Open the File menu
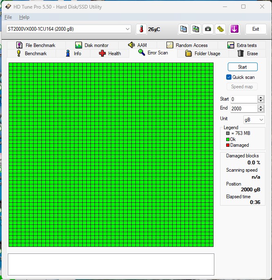 [x=8, y=17]
